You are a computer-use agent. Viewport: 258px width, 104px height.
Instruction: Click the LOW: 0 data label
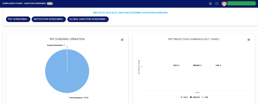pos(218,65)
